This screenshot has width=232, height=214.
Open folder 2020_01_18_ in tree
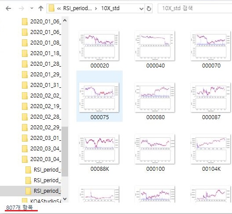[x=41, y=53]
